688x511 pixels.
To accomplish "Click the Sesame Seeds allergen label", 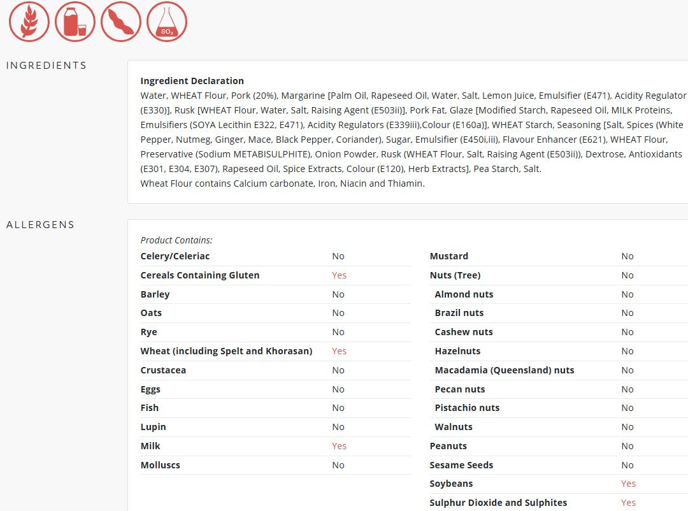I will click(x=461, y=465).
